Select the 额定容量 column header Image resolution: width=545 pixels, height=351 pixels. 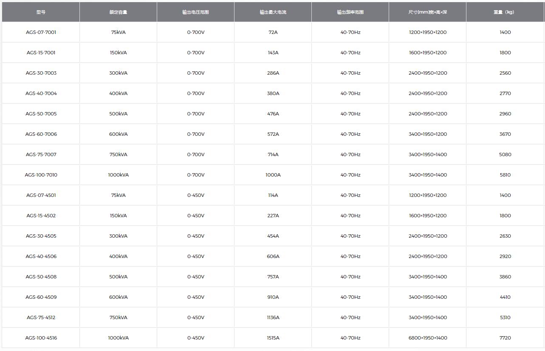pos(118,12)
